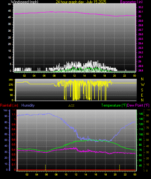The image size is (151, 179).
Task: Click the blue "Humidity" legend label
Action: (x=28, y=105)
